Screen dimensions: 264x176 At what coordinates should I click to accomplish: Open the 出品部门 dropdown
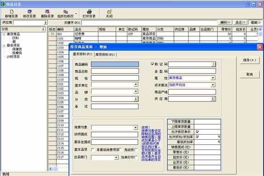116,158
